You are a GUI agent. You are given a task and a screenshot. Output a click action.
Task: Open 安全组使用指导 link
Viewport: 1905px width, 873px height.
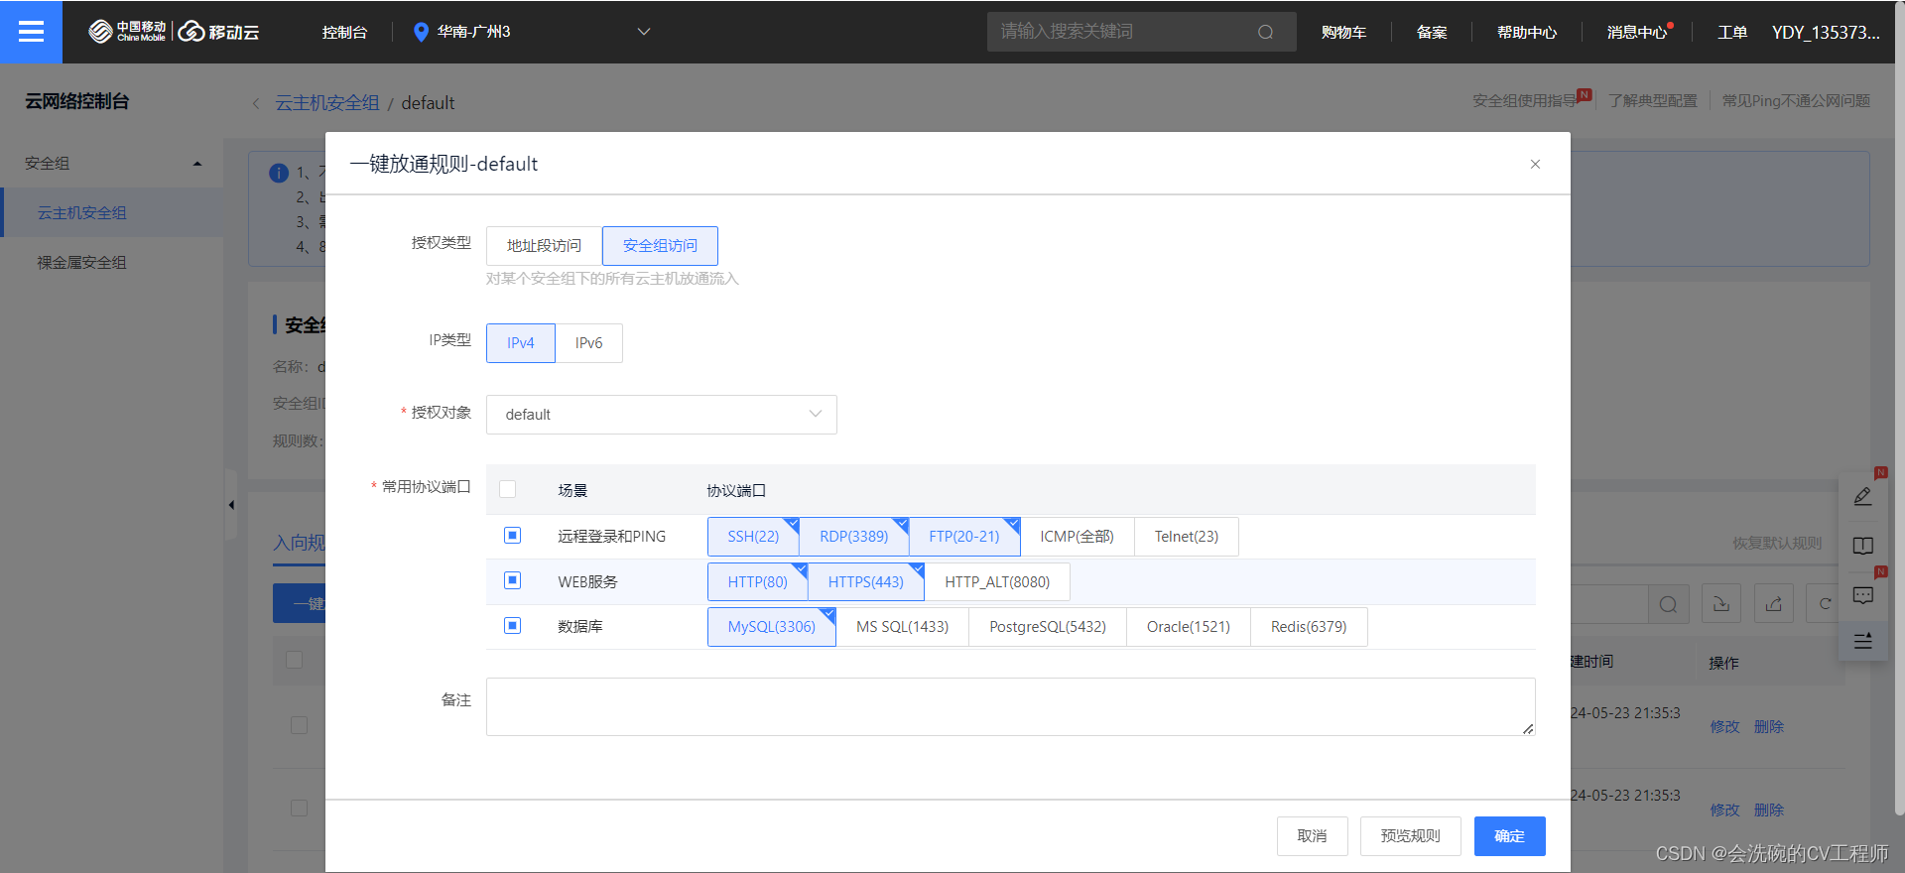[x=1525, y=101]
